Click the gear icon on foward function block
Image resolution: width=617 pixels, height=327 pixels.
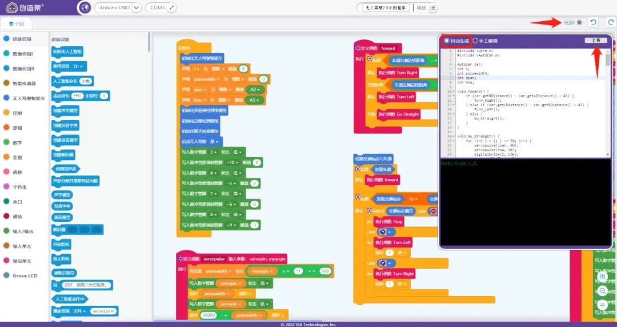pos(360,49)
